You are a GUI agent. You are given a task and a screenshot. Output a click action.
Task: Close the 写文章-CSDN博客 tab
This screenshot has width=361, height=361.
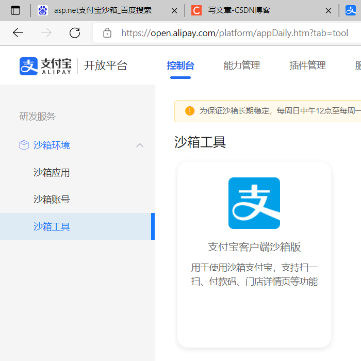[329, 11]
